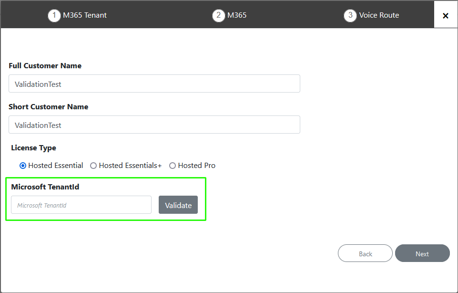The height and width of the screenshot is (293, 458).
Task: Close the wizard with the X icon
Action: pyautogui.click(x=446, y=16)
